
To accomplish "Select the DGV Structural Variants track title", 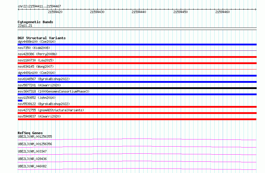I will (42, 38).
